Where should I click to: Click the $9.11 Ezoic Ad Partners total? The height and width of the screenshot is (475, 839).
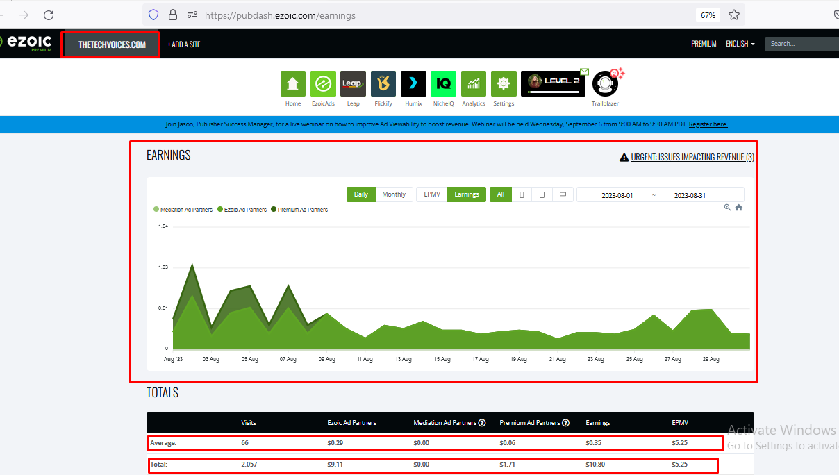pyautogui.click(x=335, y=464)
